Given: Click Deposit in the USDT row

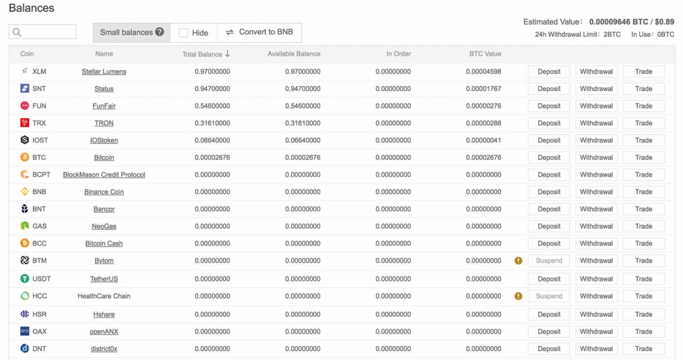Looking at the screenshot, I should click(x=549, y=279).
